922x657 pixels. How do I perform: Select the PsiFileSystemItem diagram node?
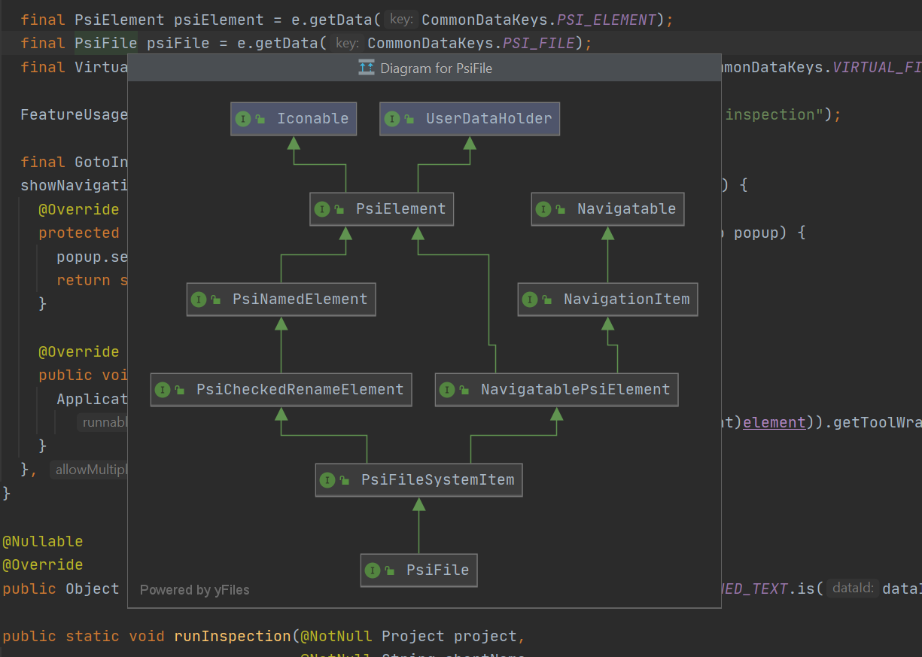coord(419,480)
